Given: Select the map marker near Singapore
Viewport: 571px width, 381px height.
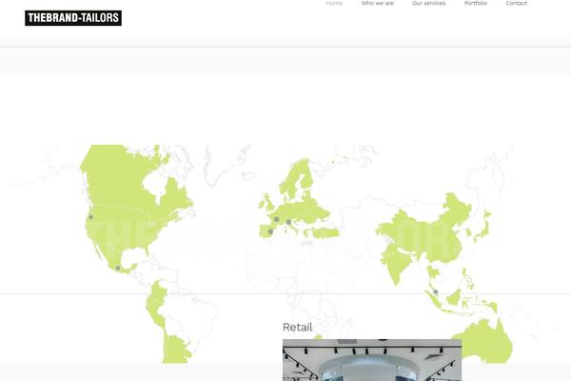Looking at the screenshot, I should (x=436, y=292).
